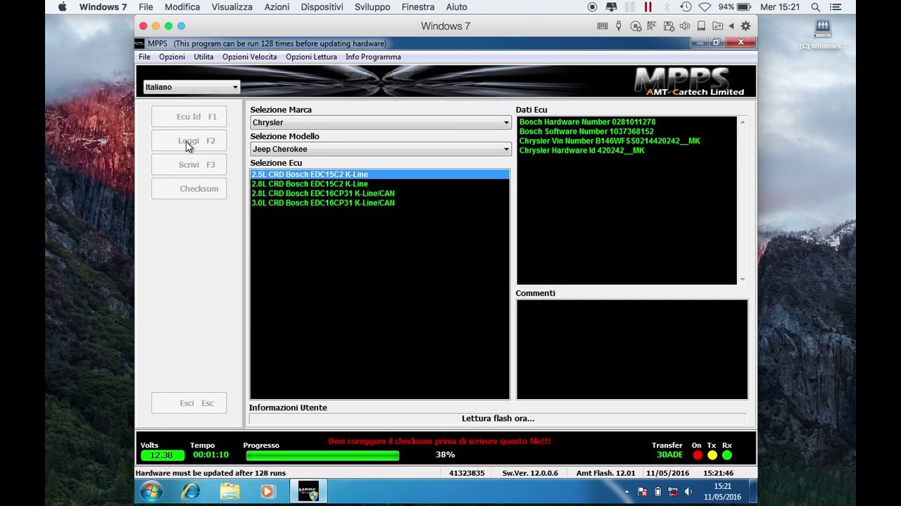Screen dimensions: 901x506
Task: Open the taskbar clock showing 11/05/2016
Action: click(x=722, y=491)
